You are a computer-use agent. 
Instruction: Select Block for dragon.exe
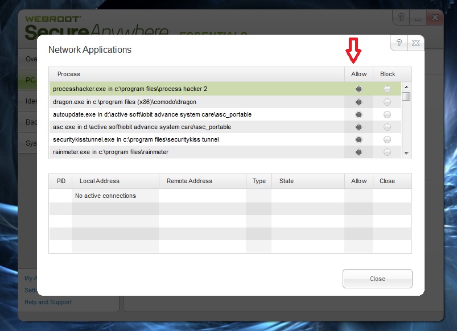387,102
